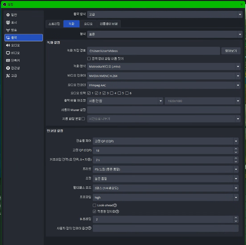Viewport: 246px width, 245px height.
Task: Expand the 녹화 형식 Matroska dropdown
Action: coord(238,67)
